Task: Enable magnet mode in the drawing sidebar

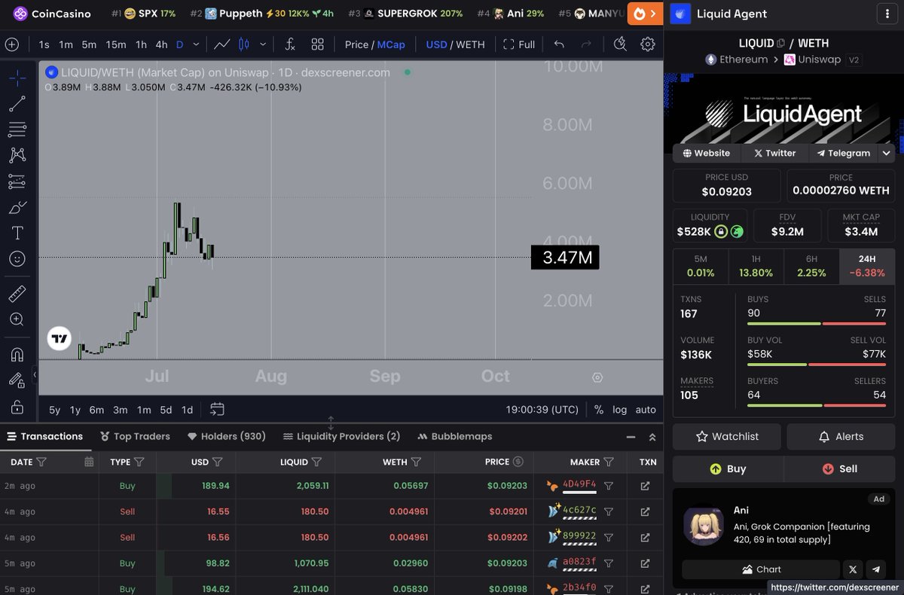Action: pos(17,354)
